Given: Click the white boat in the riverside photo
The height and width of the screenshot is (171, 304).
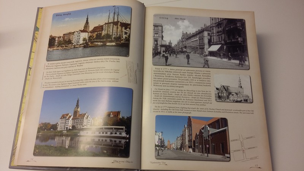Looking at the screenshot, I should pyautogui.click(x=103, y=132).
